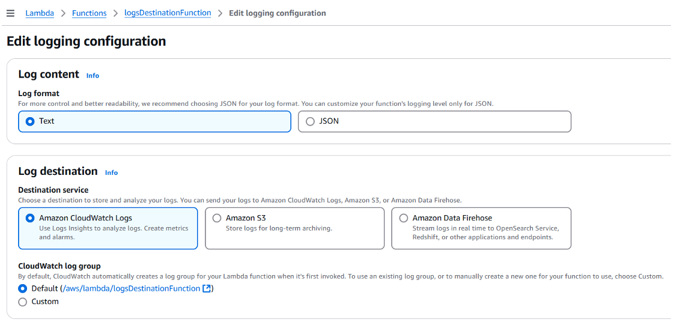Open Info link next to Log destination
The image size is (674, 325).
coord(111,173)
